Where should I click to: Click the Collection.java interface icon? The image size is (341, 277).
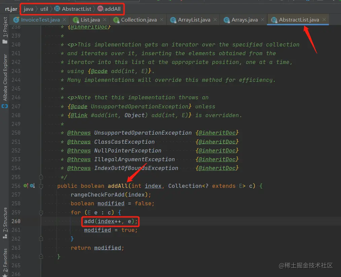coord(116,20)
